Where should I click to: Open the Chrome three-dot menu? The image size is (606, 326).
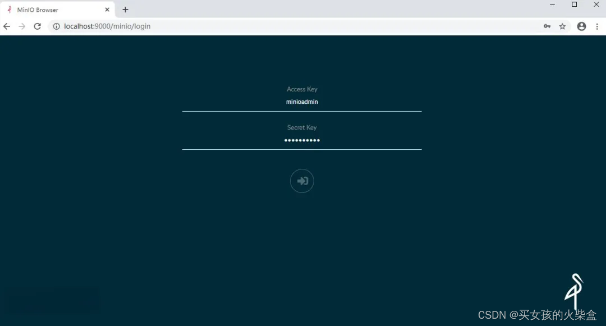pos(597,26)
